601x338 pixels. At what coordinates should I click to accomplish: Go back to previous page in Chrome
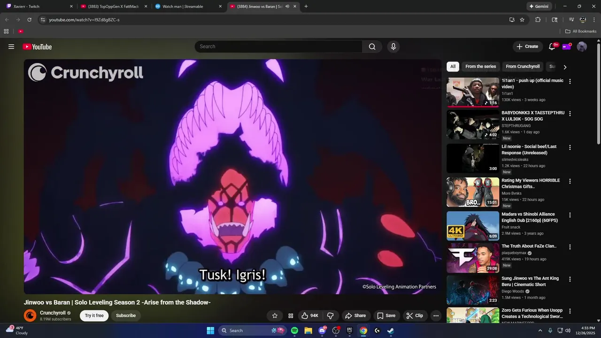(7, 20)
